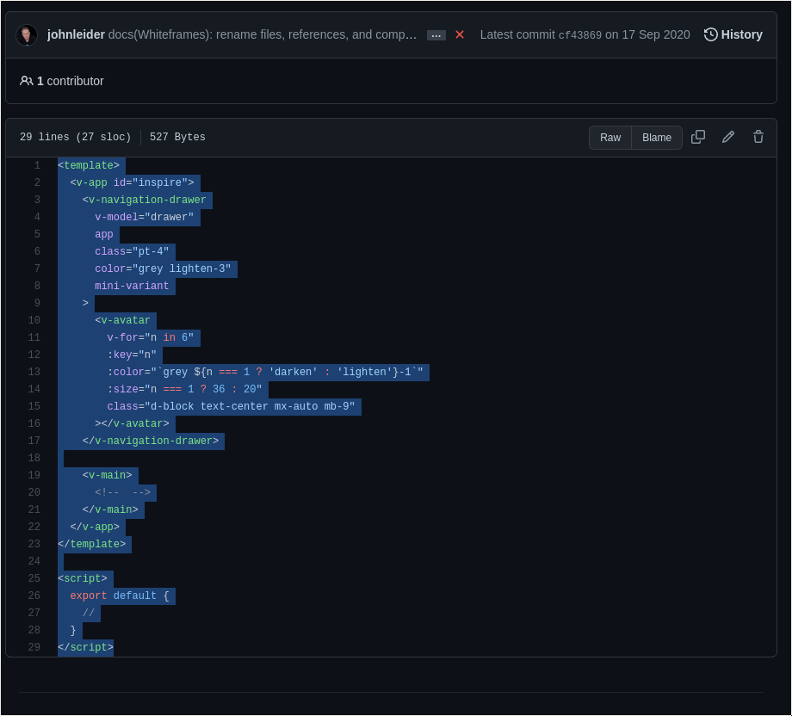
Task: Click the History clock icon
Action: [711, 34]
